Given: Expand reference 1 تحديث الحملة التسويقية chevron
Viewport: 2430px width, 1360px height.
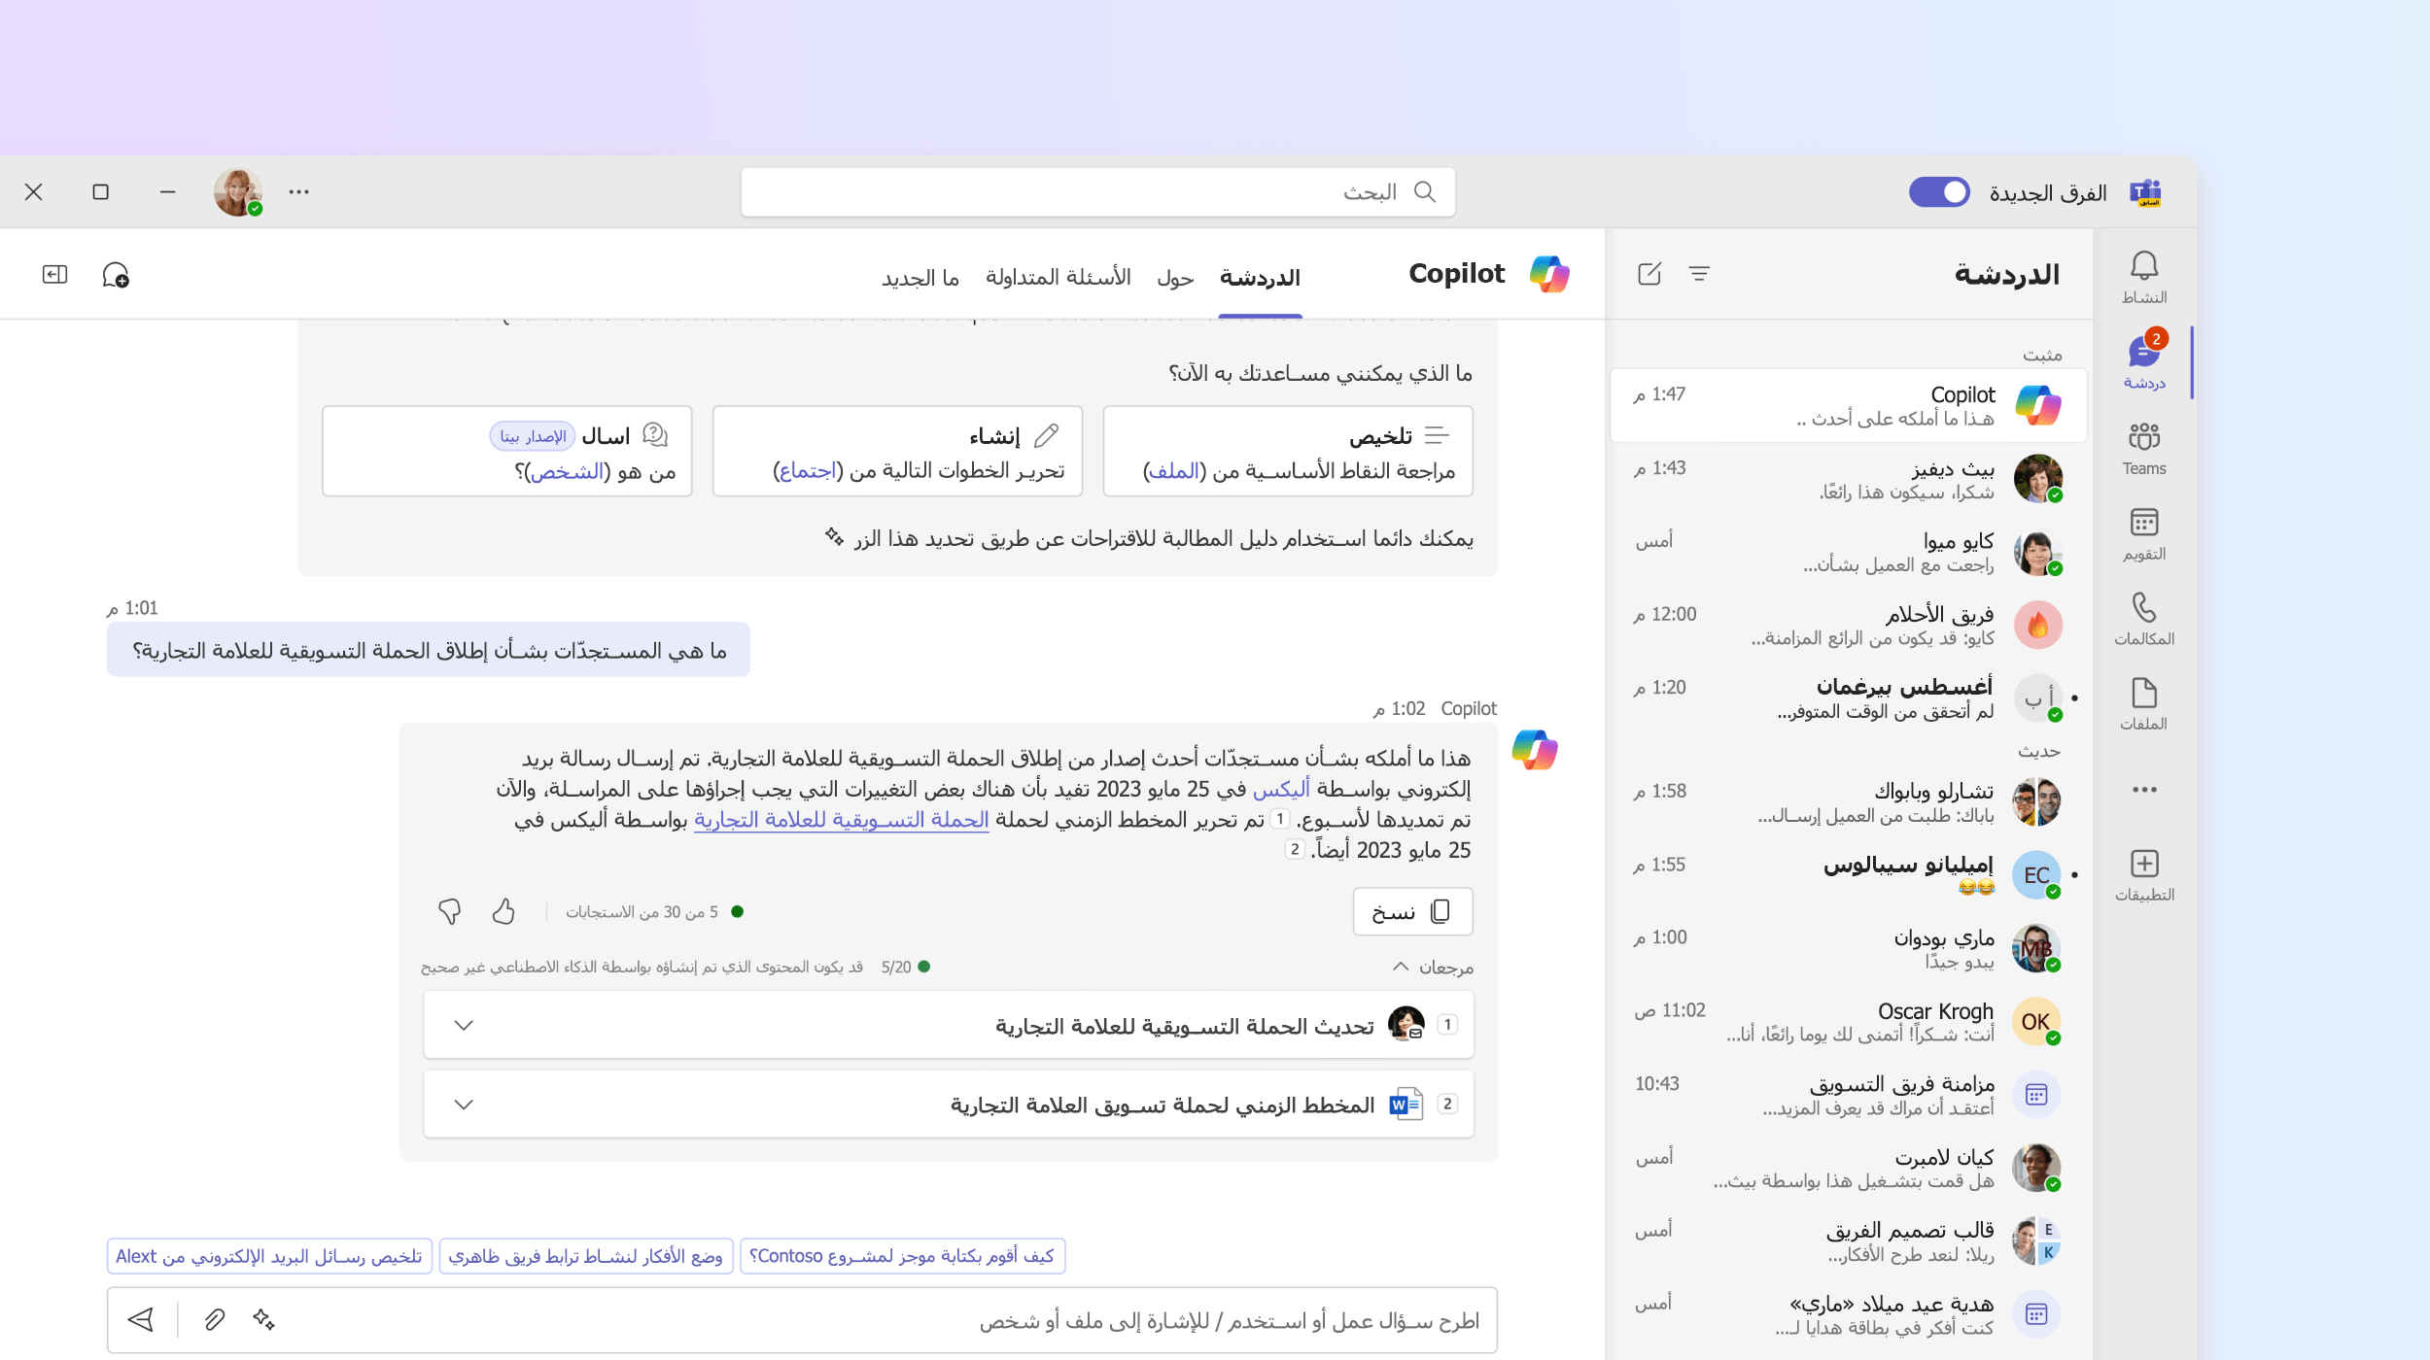Looking at the screenshot, I should point(464,1025).
